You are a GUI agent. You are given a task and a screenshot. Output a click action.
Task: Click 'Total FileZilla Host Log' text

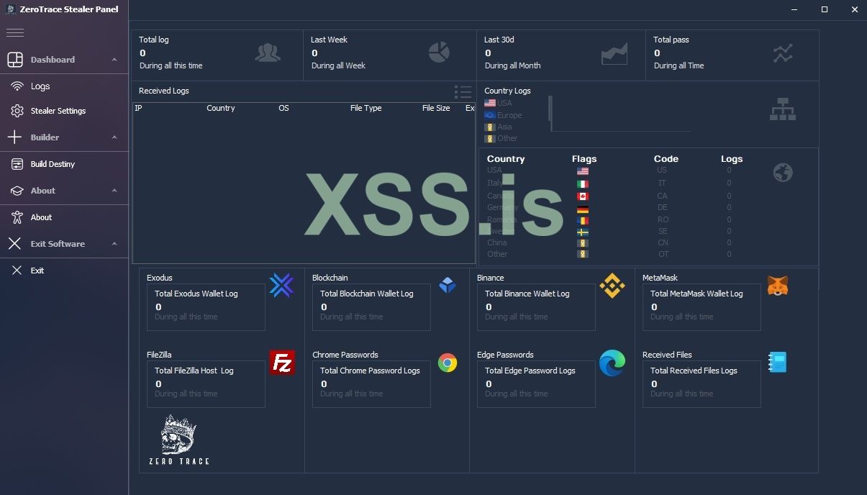194,371
